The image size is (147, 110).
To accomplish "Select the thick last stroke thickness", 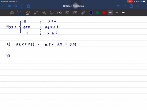I will pos(123,13).
